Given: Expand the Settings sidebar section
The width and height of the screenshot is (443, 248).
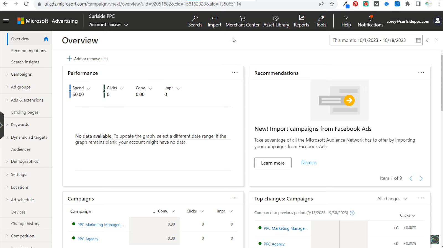Looking at the screenshot, I should (x=7, y=174).
